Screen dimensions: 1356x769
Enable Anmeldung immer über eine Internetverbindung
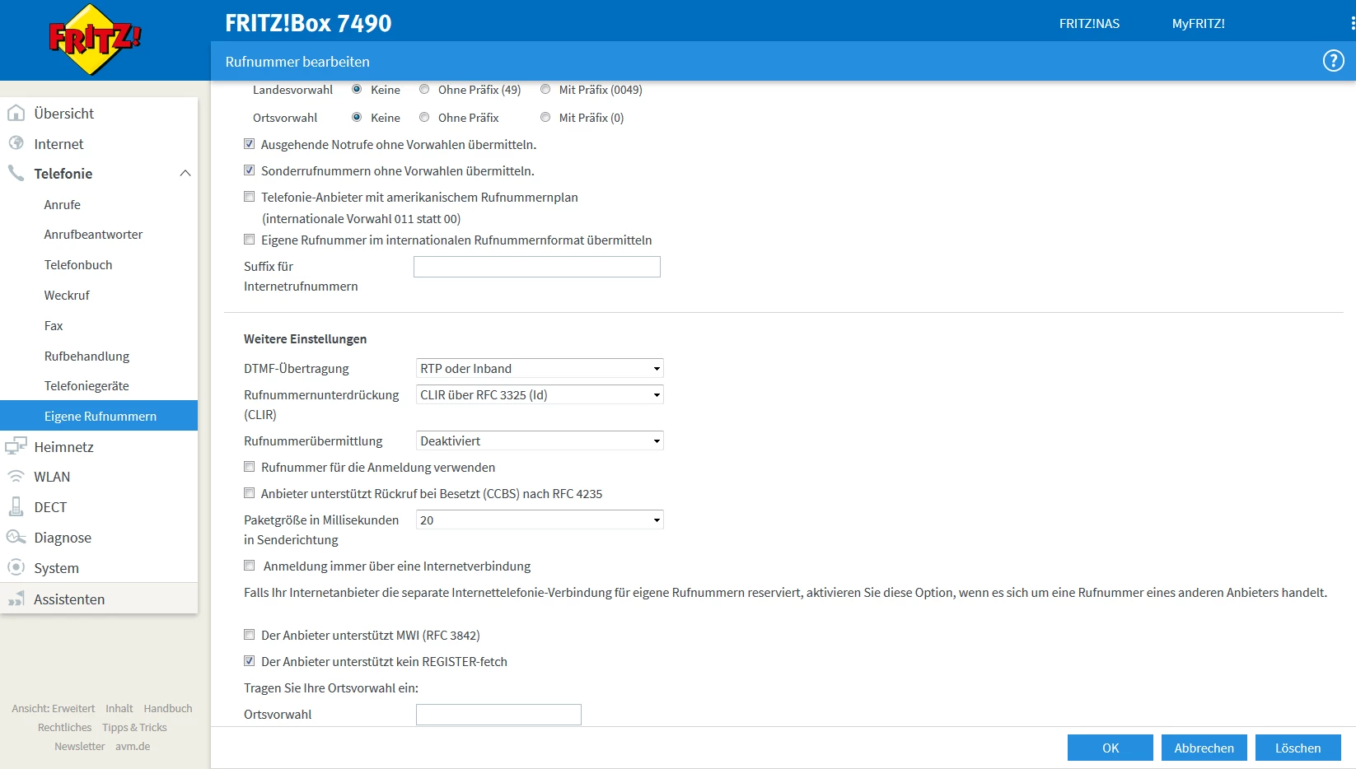point(249,566)
